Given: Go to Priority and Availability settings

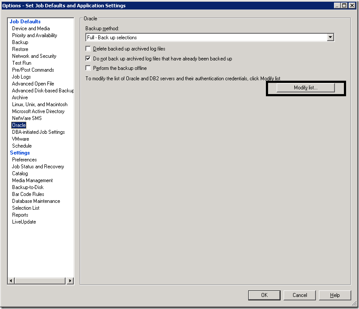Looking at the screenshot, I should (34, 35).
